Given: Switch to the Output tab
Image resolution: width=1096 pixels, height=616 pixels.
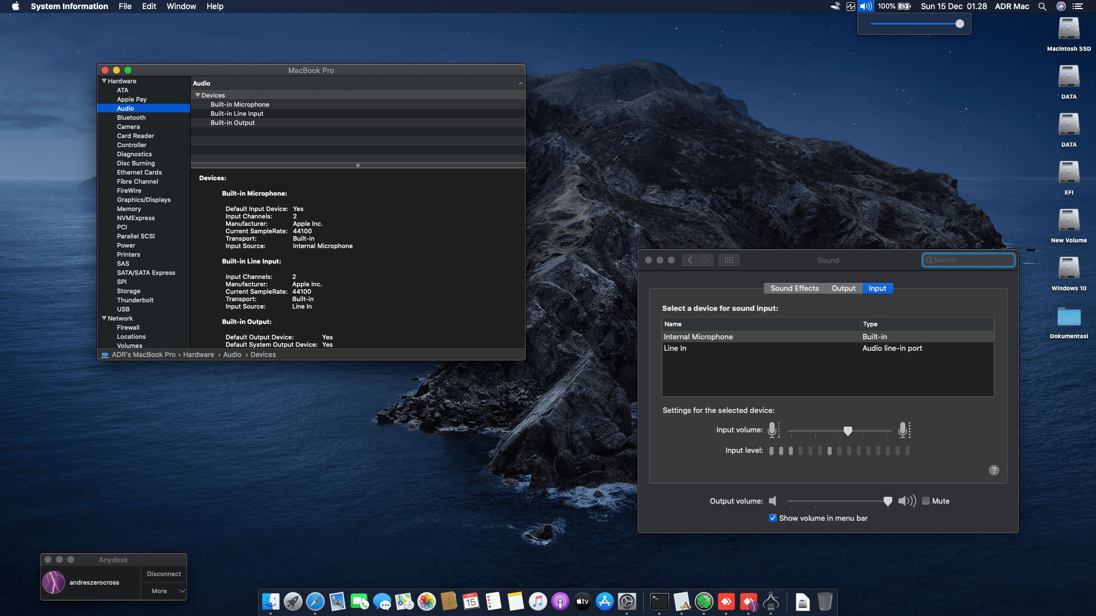Looking at the screenshot, I should [844, 288].
